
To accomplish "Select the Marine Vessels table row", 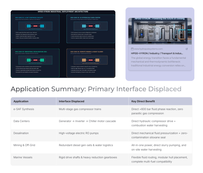I will click(101, 159).
